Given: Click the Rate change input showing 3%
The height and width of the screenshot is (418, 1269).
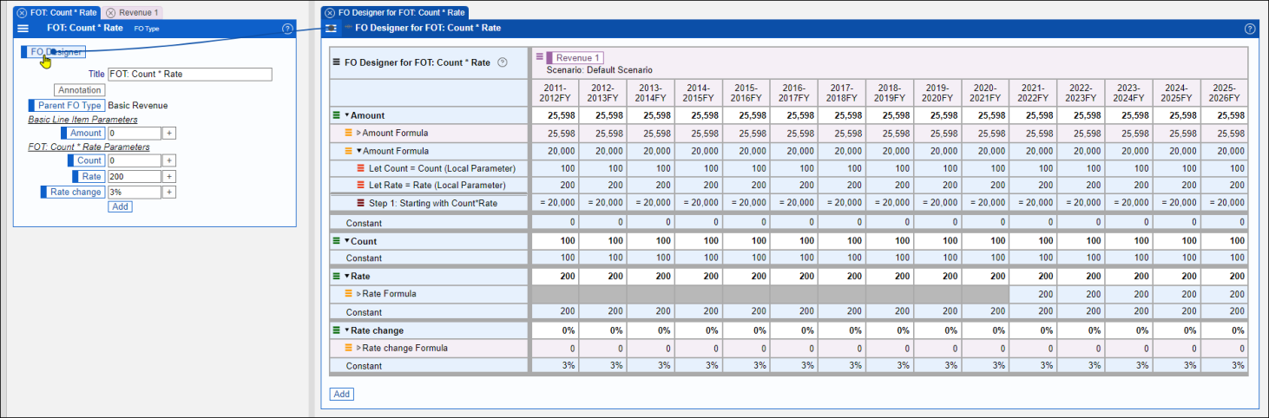Looking at the screenshot, I should pyautogui.click(x=135, y=192).
